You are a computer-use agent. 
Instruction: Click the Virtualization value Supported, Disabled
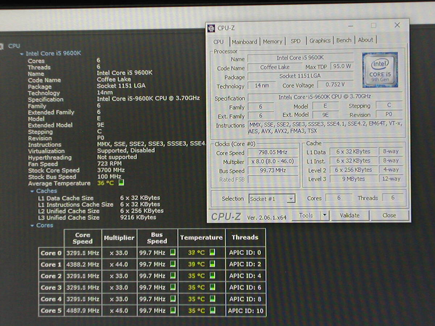click(126, 150)
